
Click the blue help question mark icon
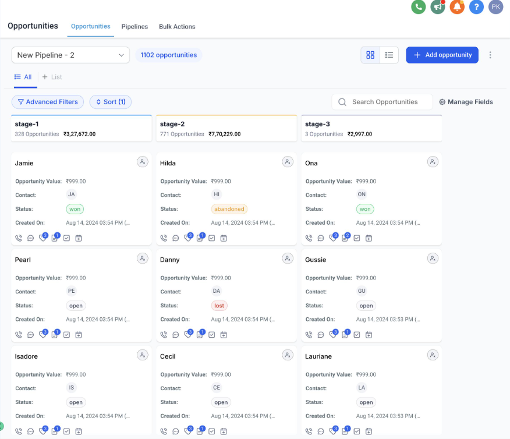tap(476, 6)
